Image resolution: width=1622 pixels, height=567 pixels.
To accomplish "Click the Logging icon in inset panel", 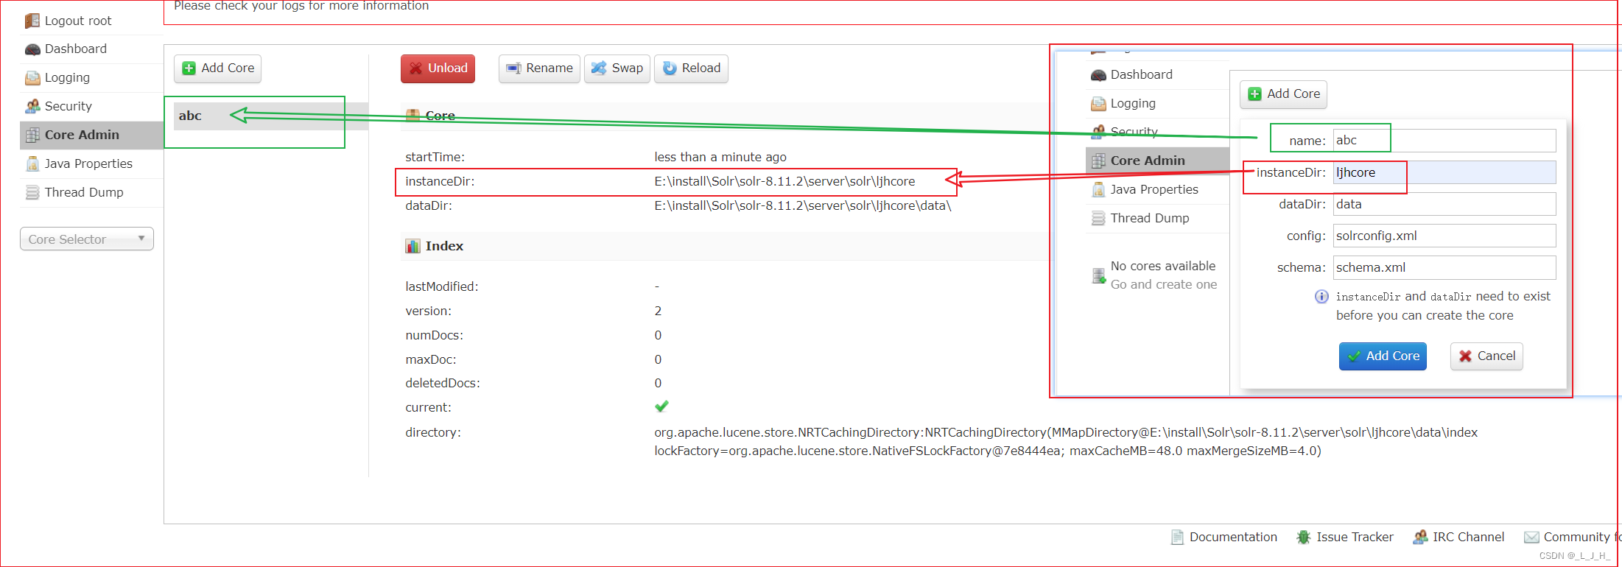I will (1098, 104).
